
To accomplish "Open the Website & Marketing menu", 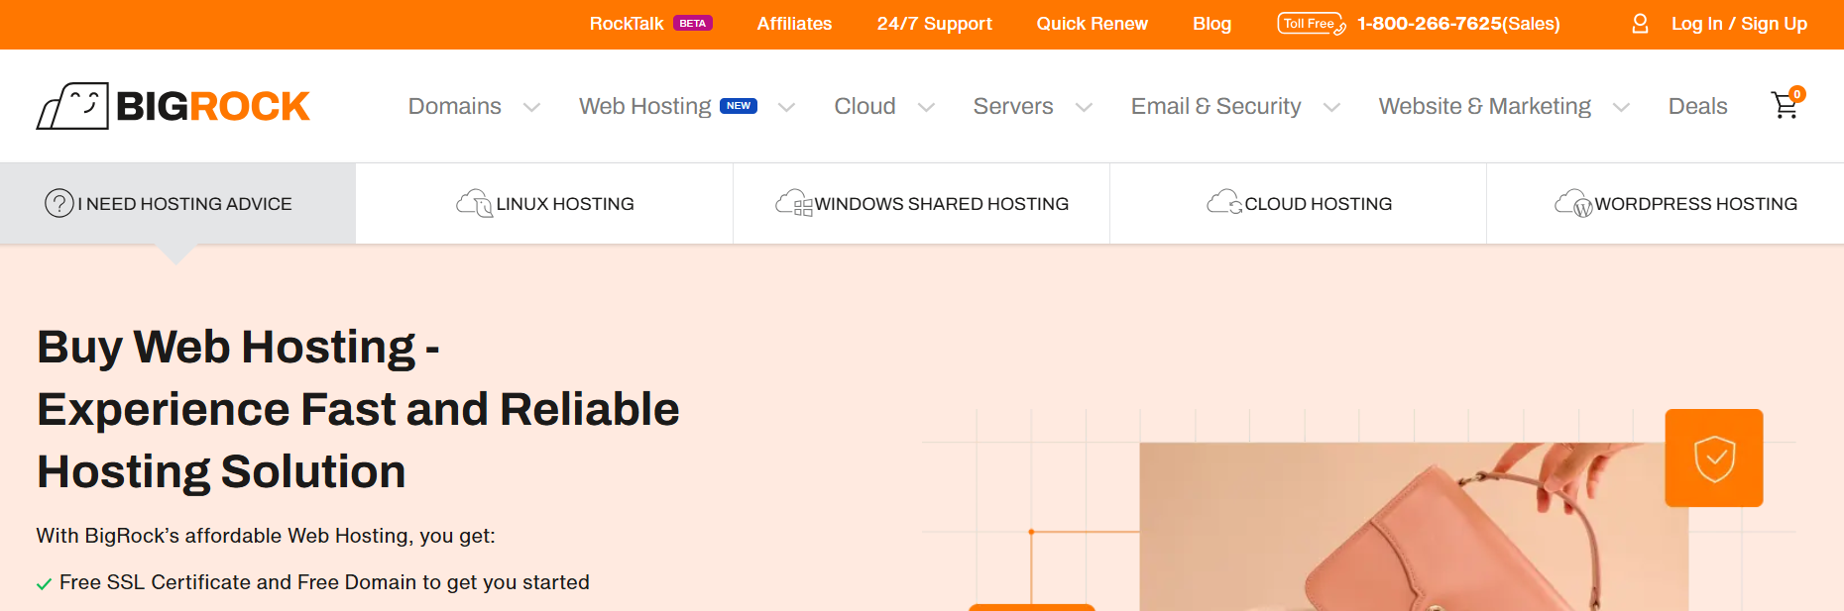I will tap(1485, 106).
